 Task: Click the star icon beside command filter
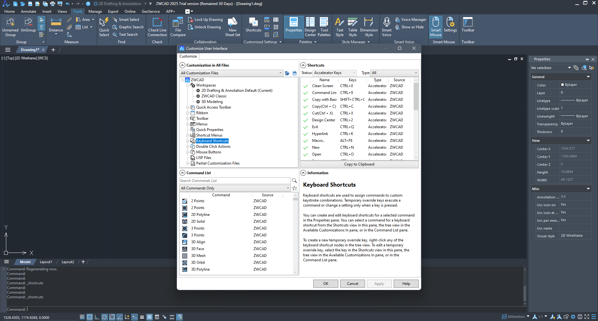pyautogui.click(x=295, y=188)
